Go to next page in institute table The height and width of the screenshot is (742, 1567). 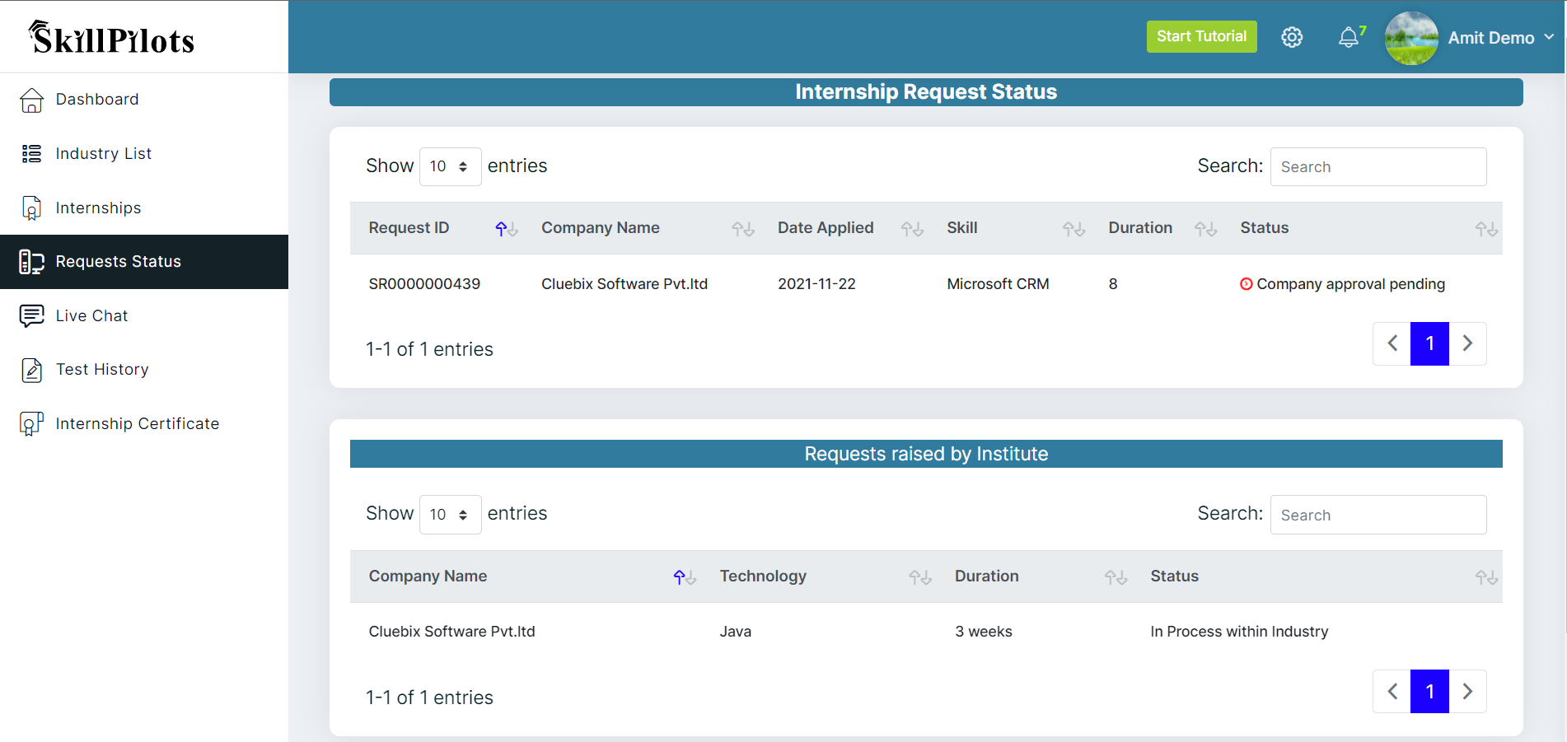1467,692
